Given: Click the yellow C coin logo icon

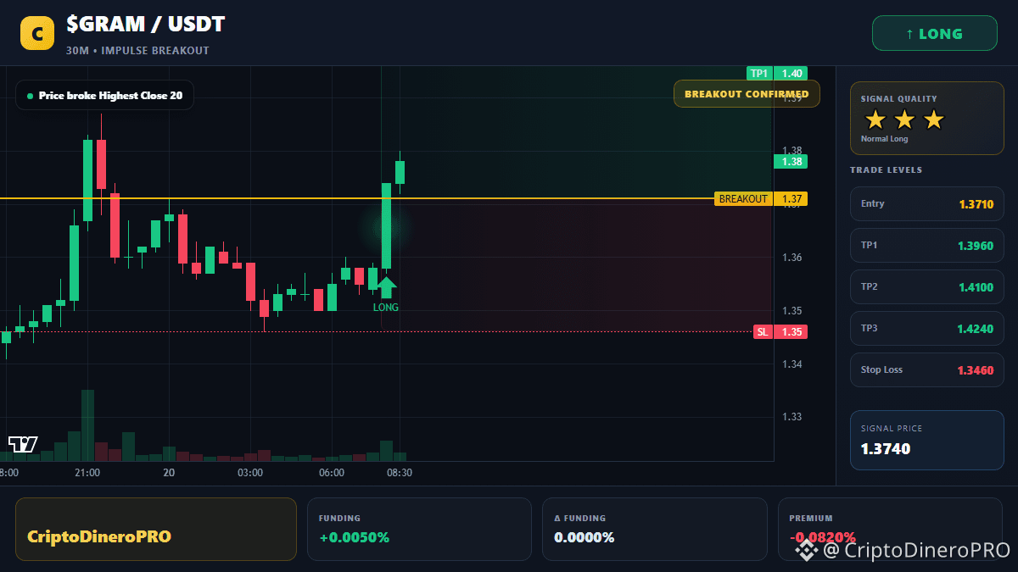Looking at the screenshot, I should (x=37, y=34).
